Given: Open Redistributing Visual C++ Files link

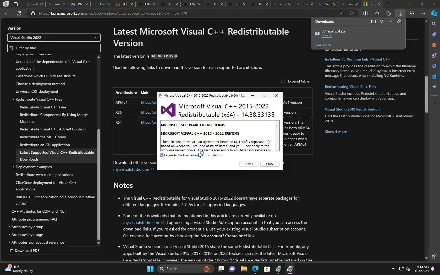Looking at the screenshot, I should point(350,87).
